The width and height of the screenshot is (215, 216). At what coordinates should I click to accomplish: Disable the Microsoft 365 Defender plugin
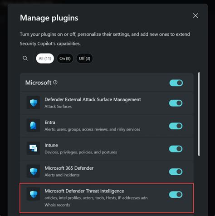[176, 172]
